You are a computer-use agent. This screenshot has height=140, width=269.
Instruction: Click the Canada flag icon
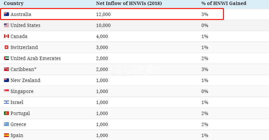tap(6, 36)
